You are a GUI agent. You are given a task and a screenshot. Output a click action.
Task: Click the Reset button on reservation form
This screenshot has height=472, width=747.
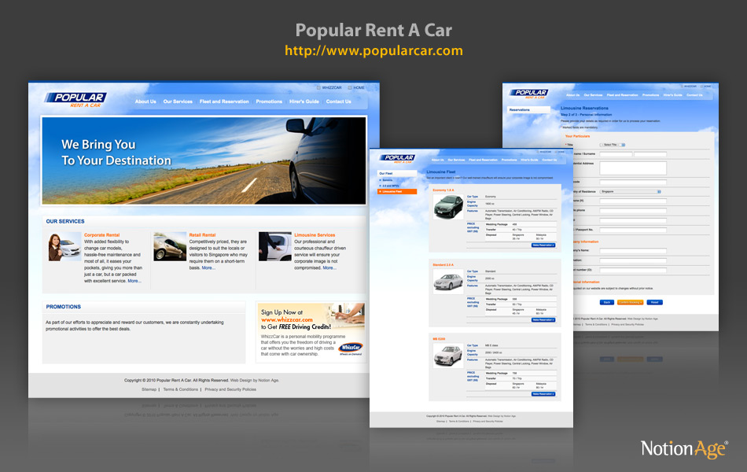coord(654,302)
